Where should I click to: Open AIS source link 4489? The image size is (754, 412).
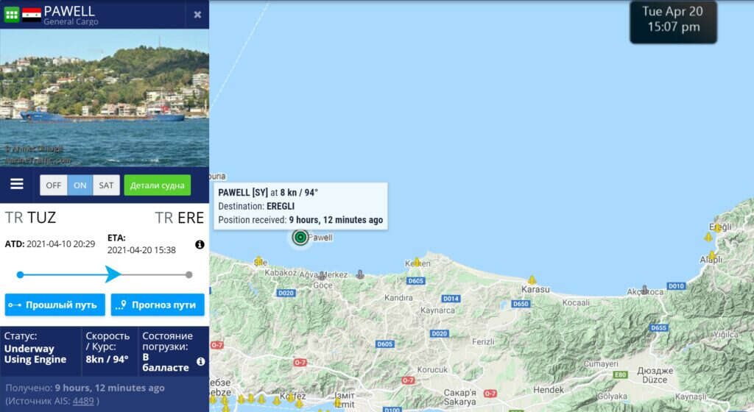pyautogui.click(x=83, y=401)
